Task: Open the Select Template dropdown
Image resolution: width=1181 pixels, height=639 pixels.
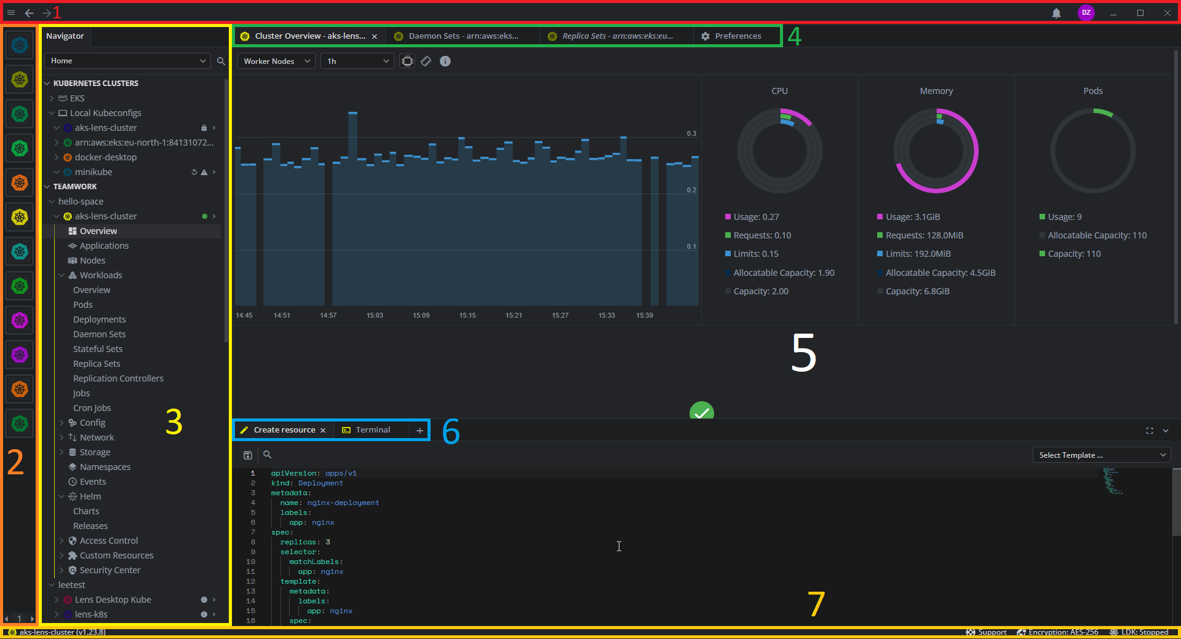Action: click(x=1101, y=455)
